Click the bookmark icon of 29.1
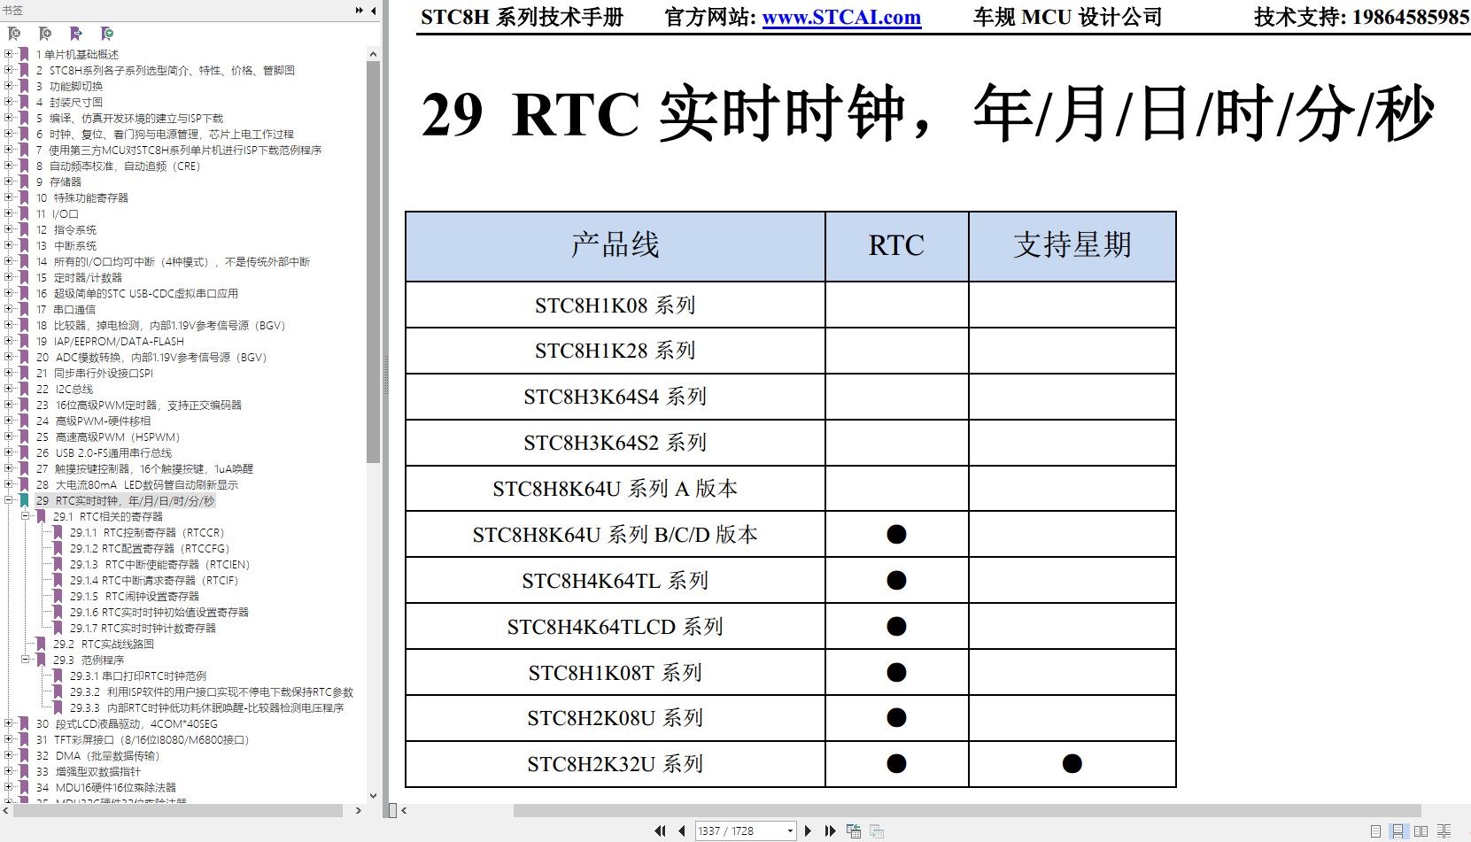Screen dimensions: 1471x842 (x=41, y=517)
